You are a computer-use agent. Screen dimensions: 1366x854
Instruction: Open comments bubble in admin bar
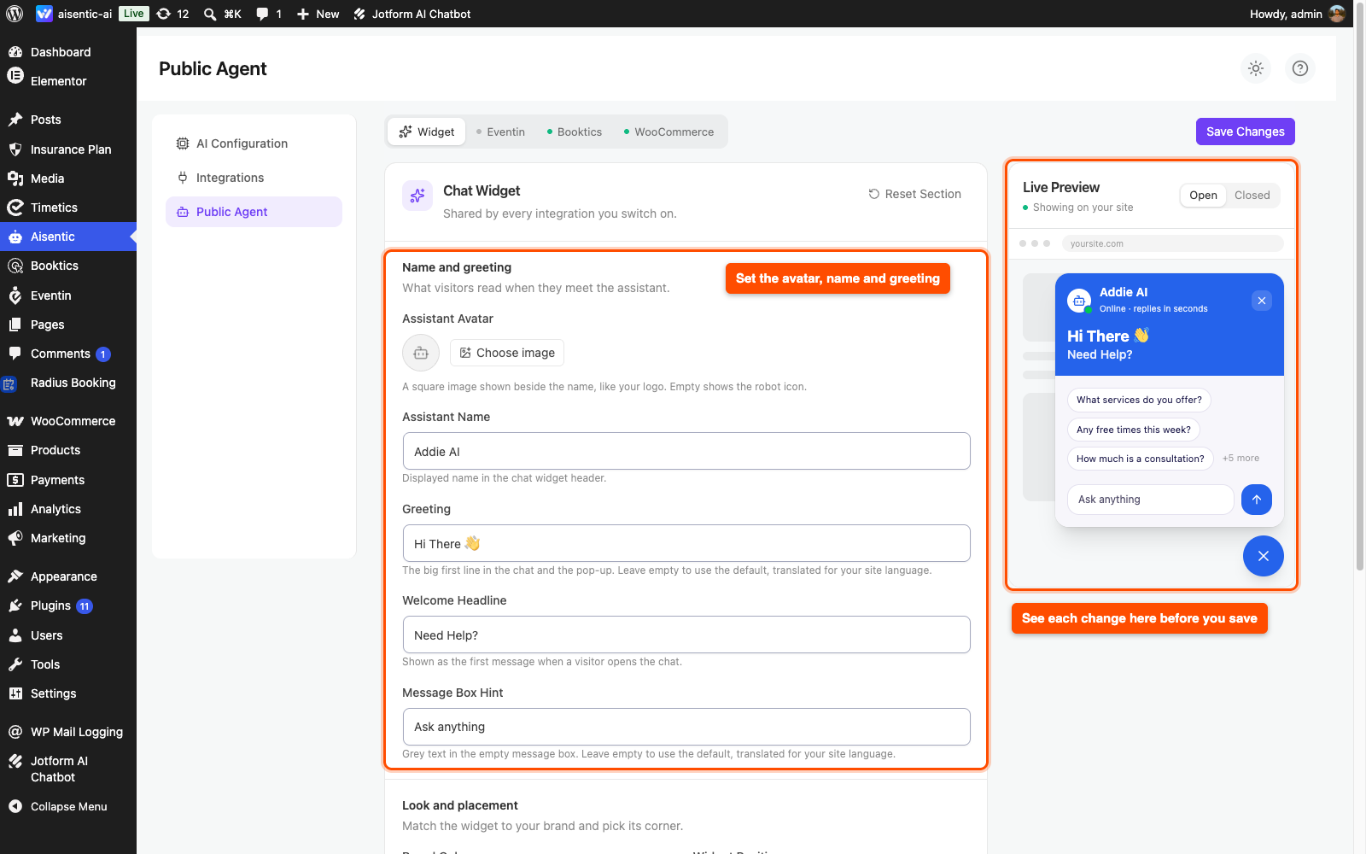coord(269,14)
